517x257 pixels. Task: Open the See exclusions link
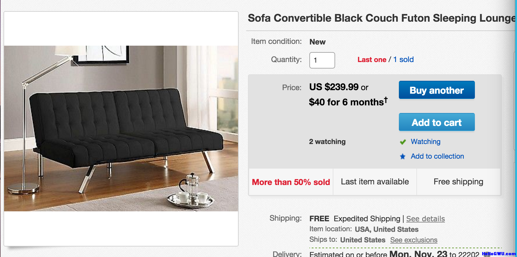point(414,240)
